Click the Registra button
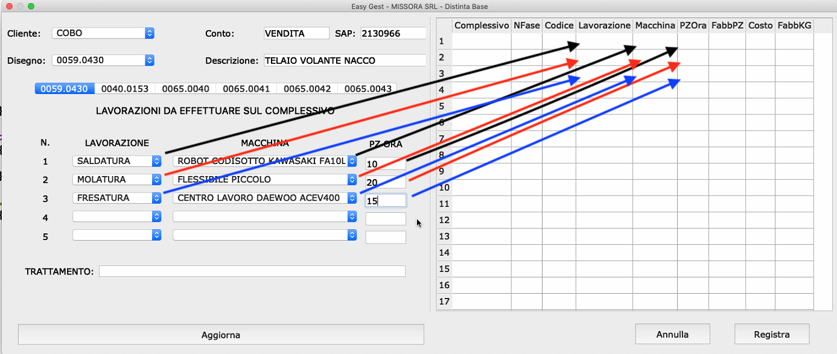Image resolution: width=837 pixels, height=354 pixels. [x=772, y=334]
